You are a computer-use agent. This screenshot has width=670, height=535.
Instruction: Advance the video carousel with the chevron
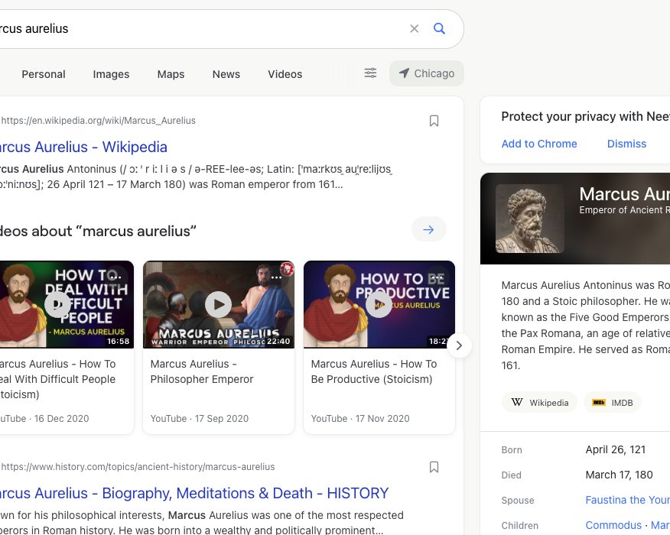click(x=460, y=345)
